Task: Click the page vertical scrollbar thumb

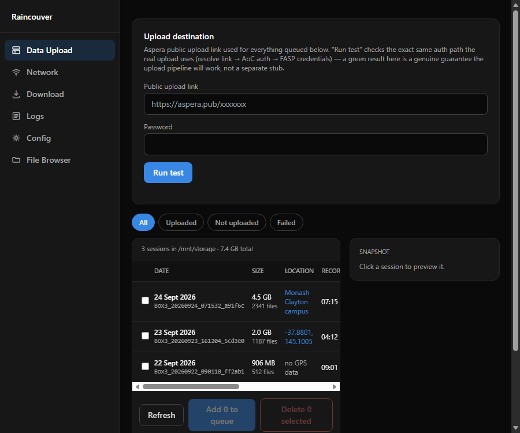Action: point(516,181)
